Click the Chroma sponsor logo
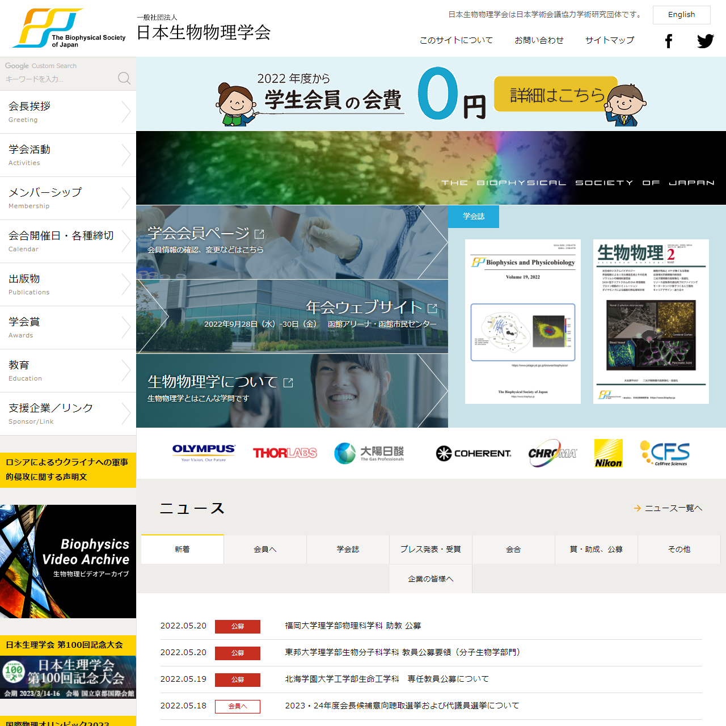Screen dimensions: 726x726 [x=552, y=453]
